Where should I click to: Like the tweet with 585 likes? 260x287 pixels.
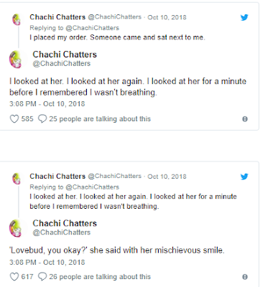point(14,119)
